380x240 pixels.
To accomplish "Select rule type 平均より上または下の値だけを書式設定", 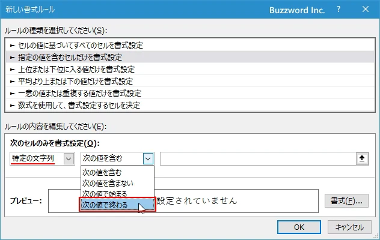I will click(190, 81).
